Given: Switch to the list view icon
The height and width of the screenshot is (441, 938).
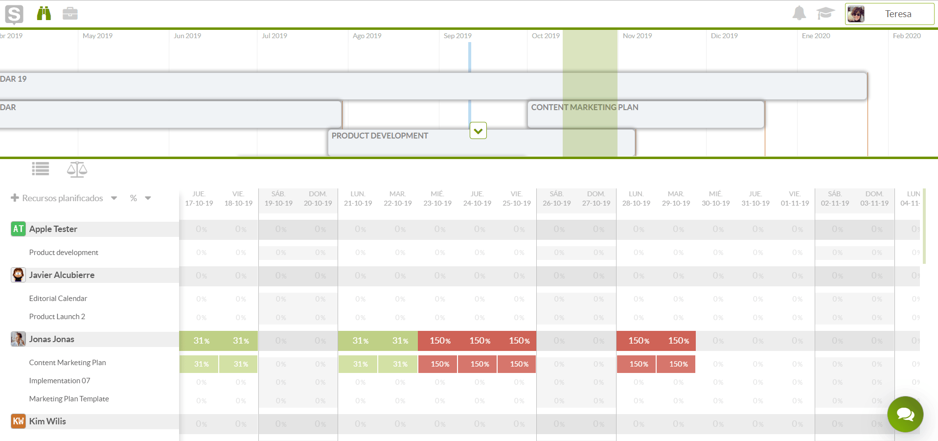Looking at the screenshot, I should pos(41,169).
